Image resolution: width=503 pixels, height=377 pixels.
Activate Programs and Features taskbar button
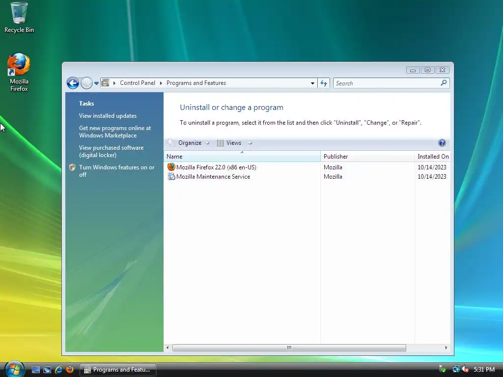click(x=118, y=370)
